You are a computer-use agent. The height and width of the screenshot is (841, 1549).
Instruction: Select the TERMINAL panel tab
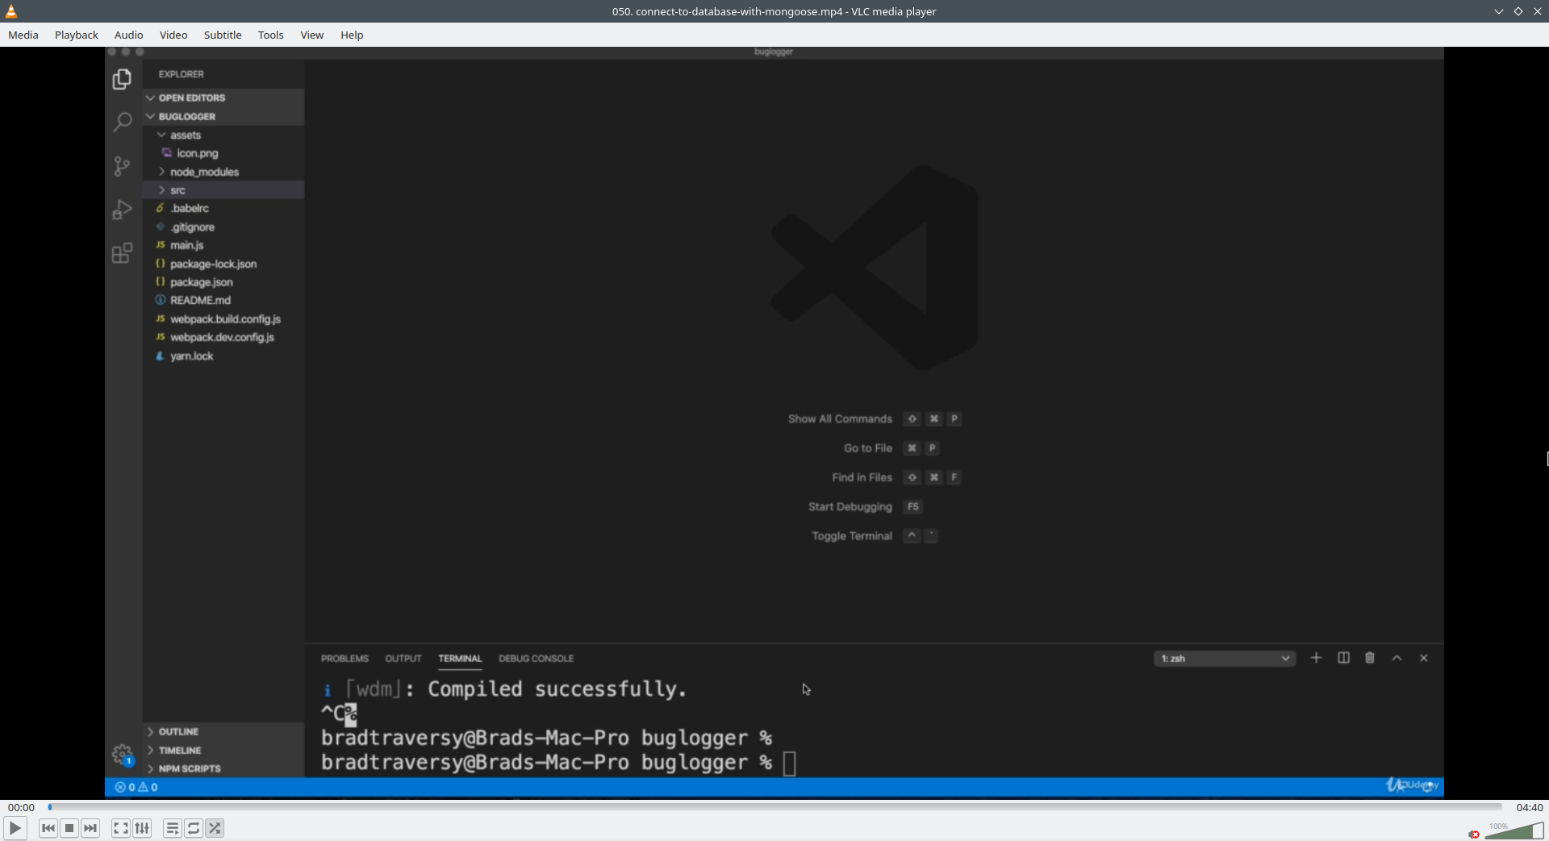coord(460,658)
